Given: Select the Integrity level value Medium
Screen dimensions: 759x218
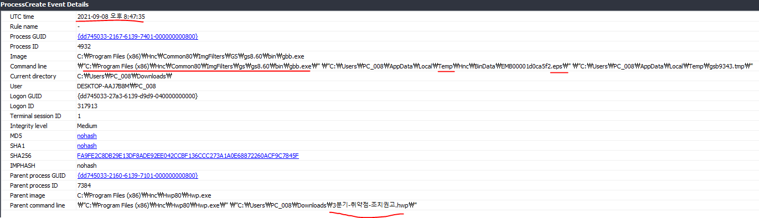Looking at the screenshot, I should pos(87,126).
